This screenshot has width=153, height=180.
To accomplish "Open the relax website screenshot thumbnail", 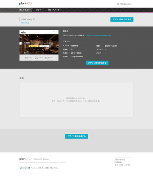I will (x=39, y=45).
